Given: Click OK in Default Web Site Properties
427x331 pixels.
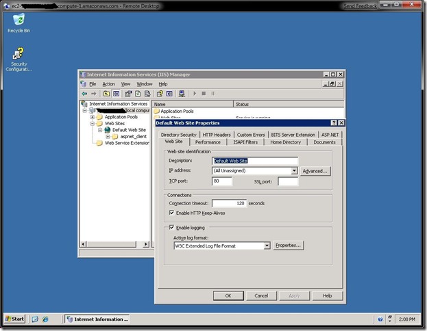Looking at the screenshot, I should point(228,295).
